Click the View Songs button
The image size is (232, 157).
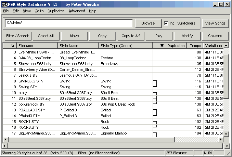point(215,23)
